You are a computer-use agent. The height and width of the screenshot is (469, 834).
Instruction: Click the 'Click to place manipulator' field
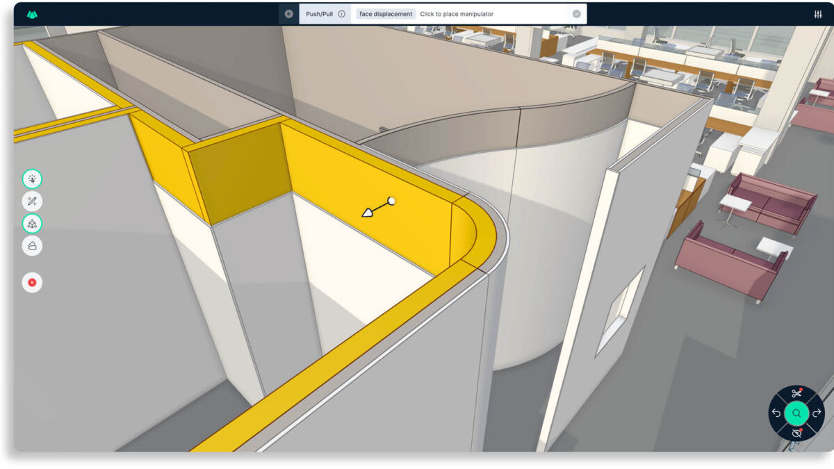pyautogui.click(x=486, y=14)
